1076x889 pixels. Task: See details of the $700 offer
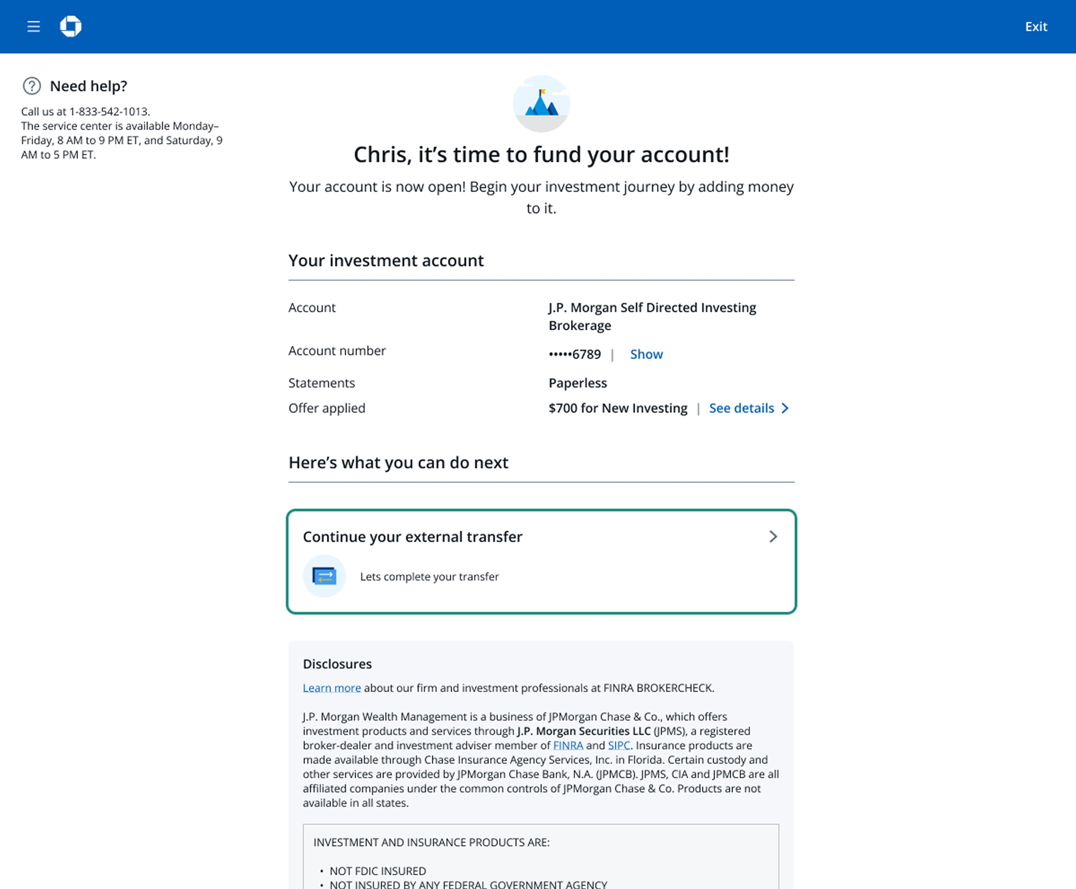tap(741, 408)
